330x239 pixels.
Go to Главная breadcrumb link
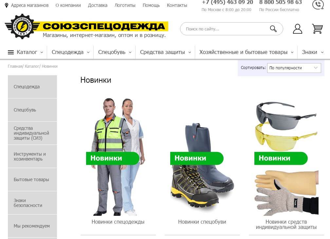tap(15, 66)
